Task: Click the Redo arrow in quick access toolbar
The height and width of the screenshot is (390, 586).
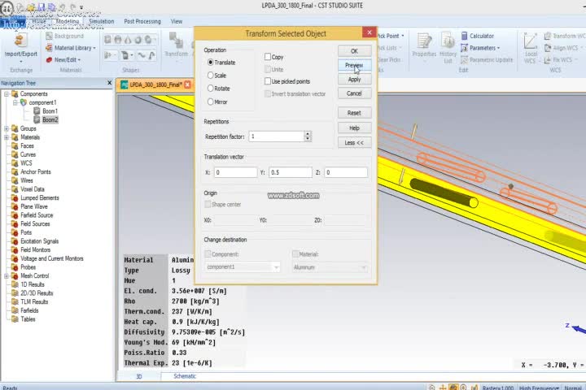Action: tap(73, 6)
